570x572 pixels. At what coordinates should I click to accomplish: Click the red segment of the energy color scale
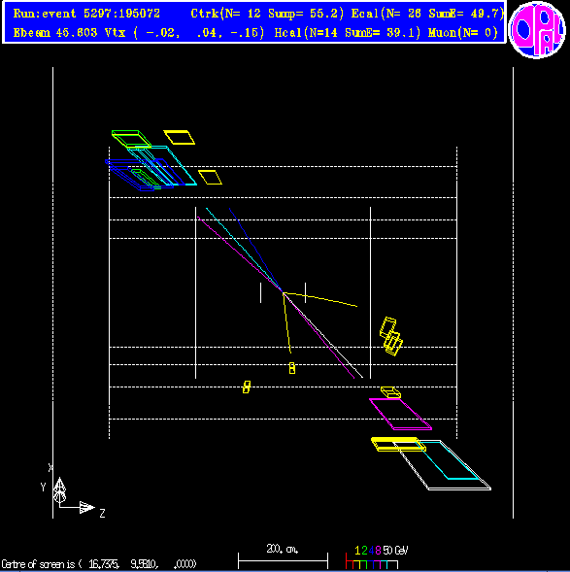(x=350, y=564)
